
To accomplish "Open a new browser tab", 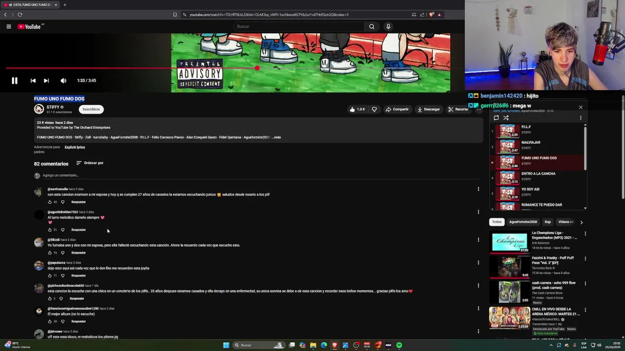I will pyautogui.click(x=64, y=5).
